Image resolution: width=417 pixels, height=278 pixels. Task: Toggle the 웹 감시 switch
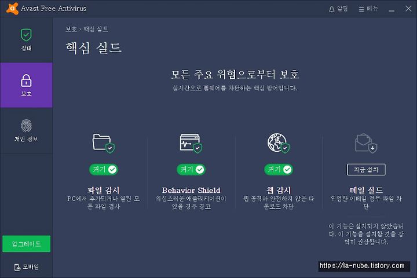pos(279,170)
